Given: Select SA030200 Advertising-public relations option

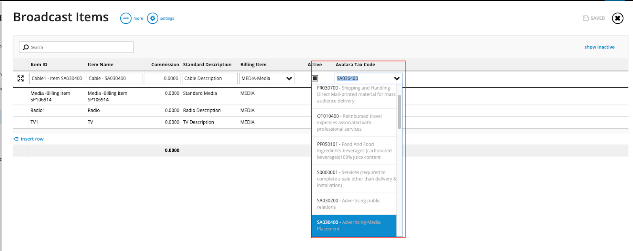Looking at the screenshot, I should click(x=354, y=204).
